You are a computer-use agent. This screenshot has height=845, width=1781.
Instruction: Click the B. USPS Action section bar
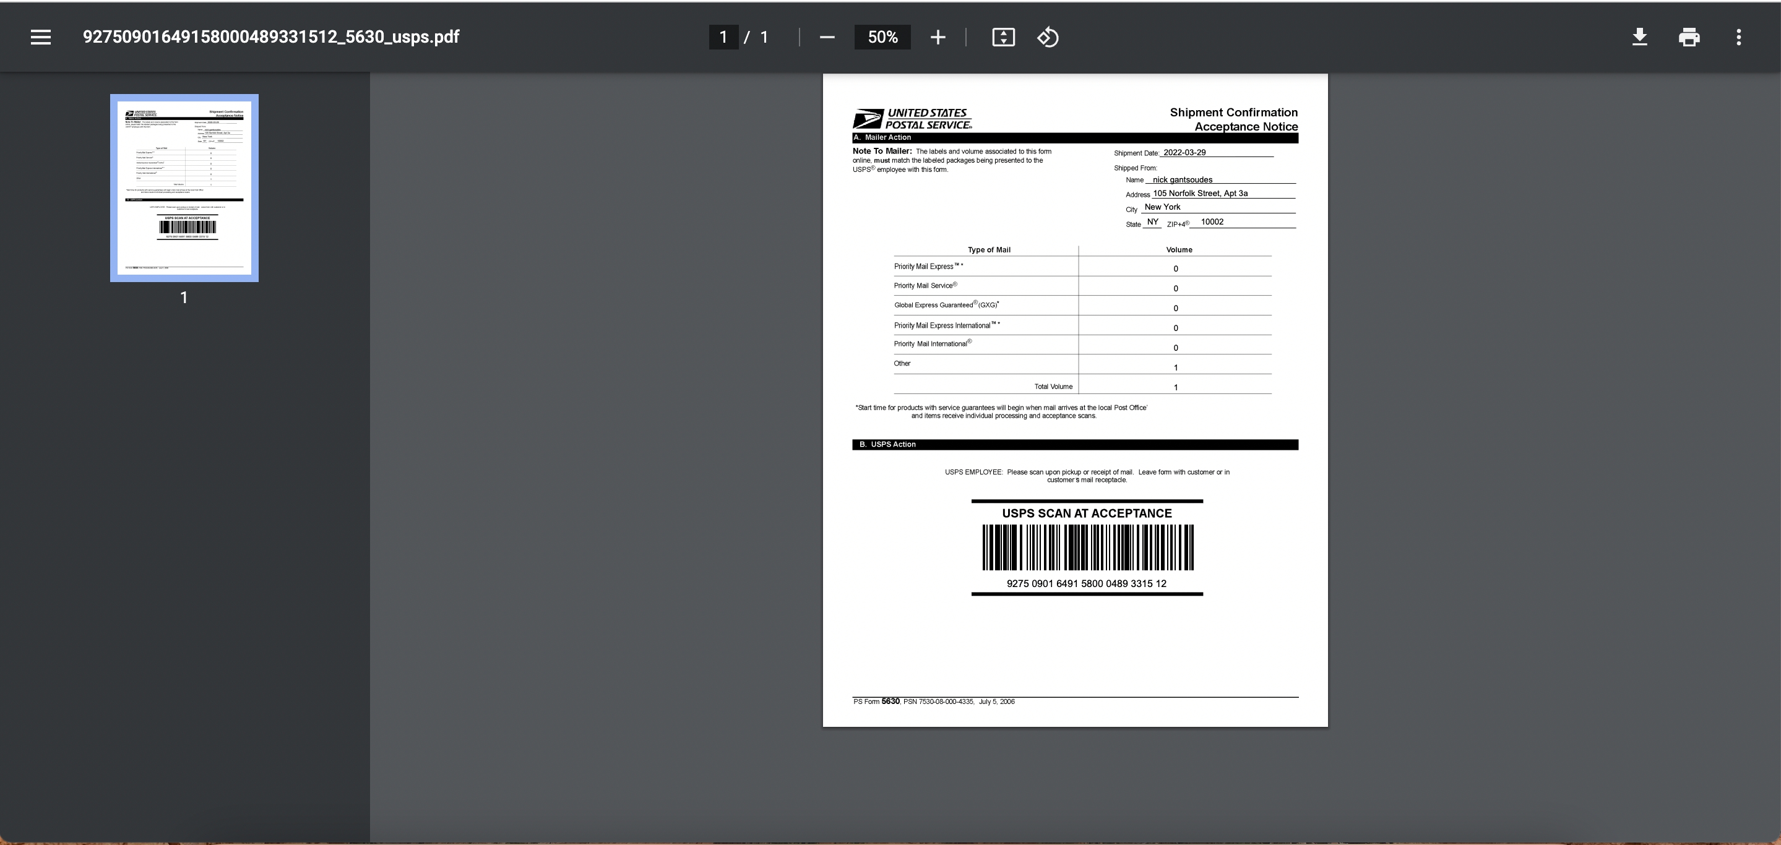tap(1075, 444)
